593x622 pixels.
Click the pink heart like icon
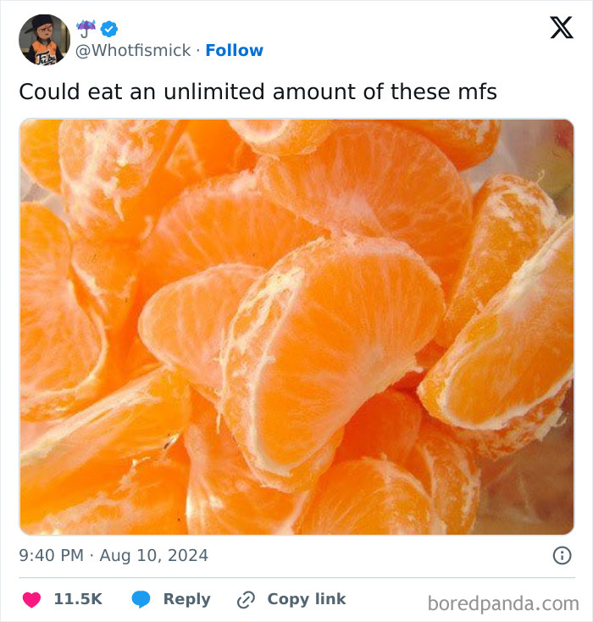[x=31, y=599]
